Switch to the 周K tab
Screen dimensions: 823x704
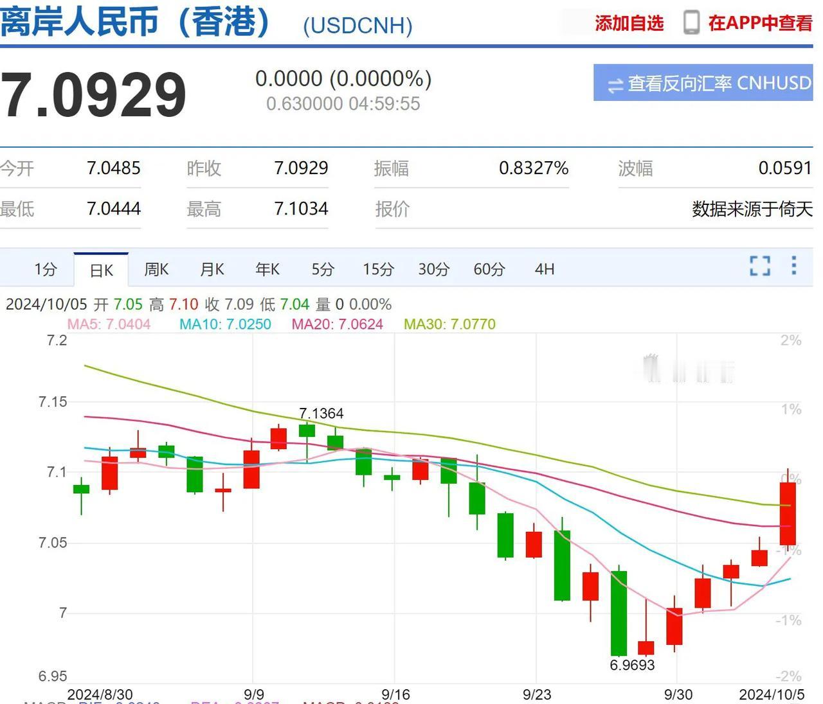point(156,269)
